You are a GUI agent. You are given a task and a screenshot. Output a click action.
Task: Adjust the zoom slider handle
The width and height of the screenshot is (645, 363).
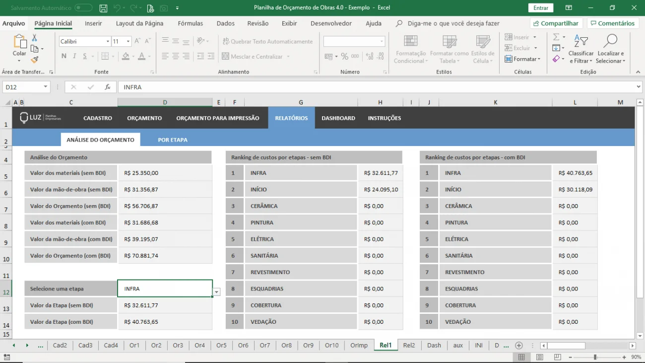pos(595,357)
